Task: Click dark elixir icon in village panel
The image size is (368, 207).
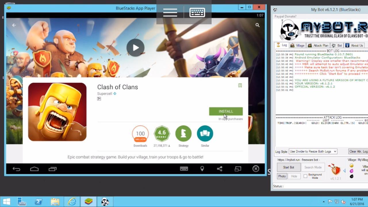Action: pyautogui.click(x=351, y=176)
